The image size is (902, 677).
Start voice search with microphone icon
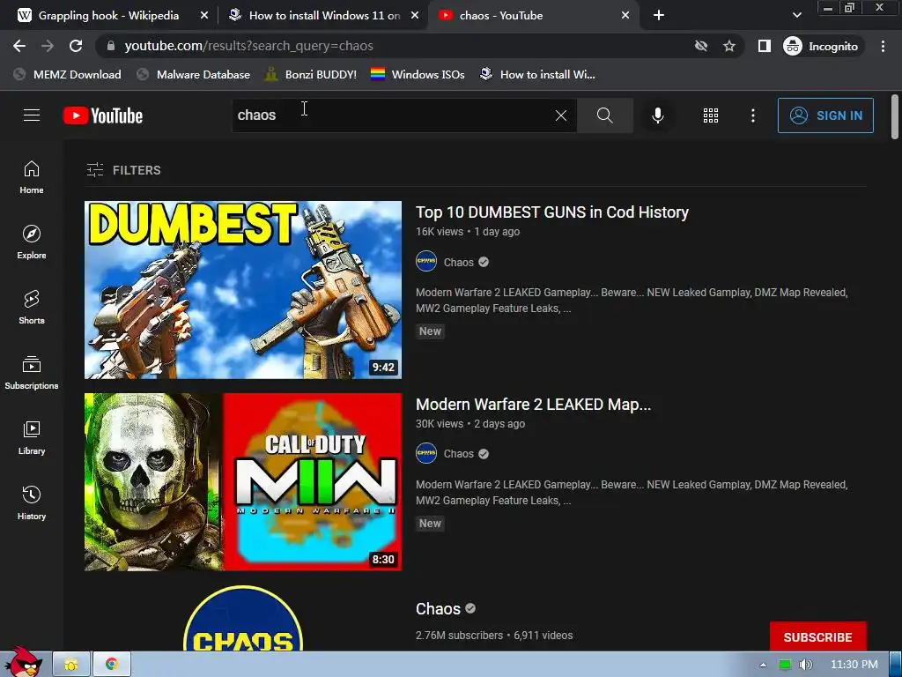coord(657,115)
